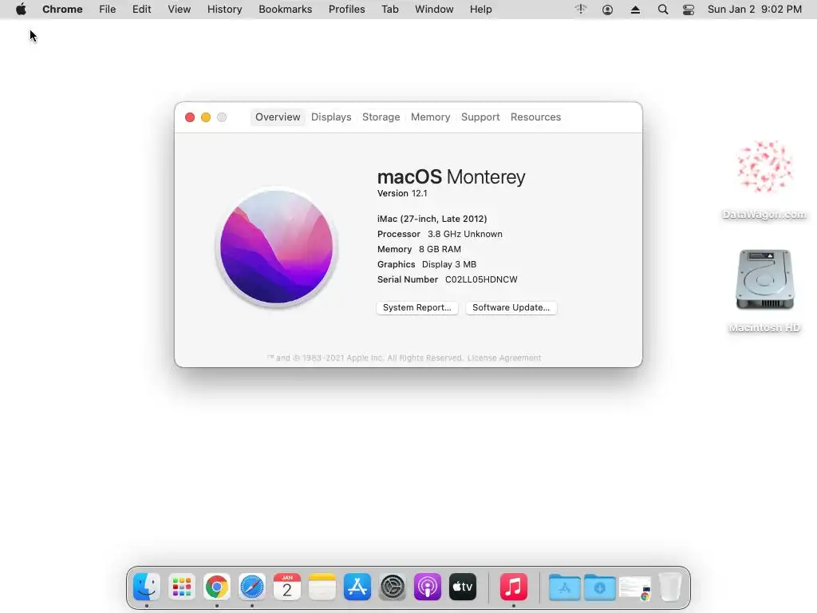Open the License Agreement link
This screenshot has height=613, width=817.
pos(504,358)
